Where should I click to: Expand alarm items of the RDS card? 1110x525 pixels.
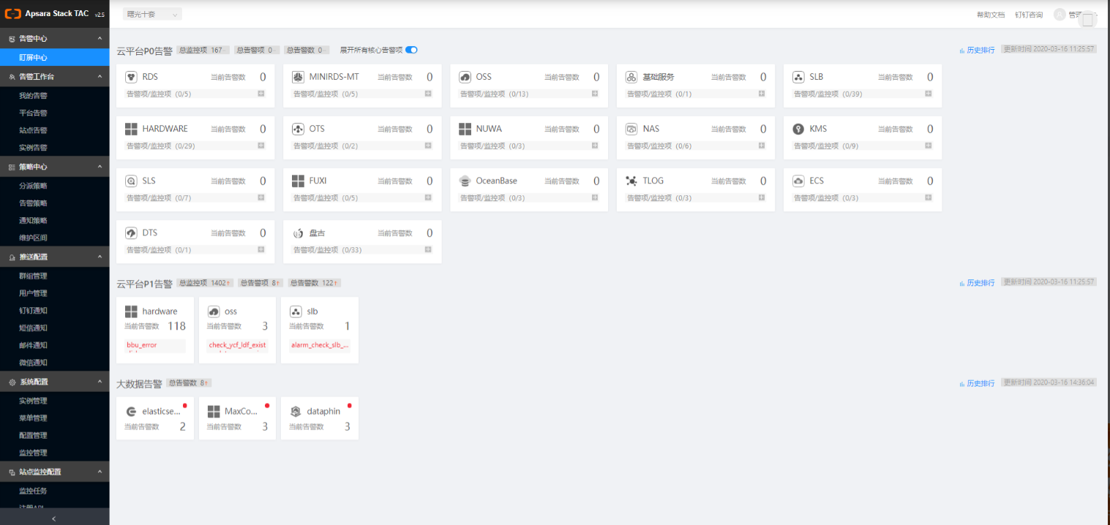261,94
